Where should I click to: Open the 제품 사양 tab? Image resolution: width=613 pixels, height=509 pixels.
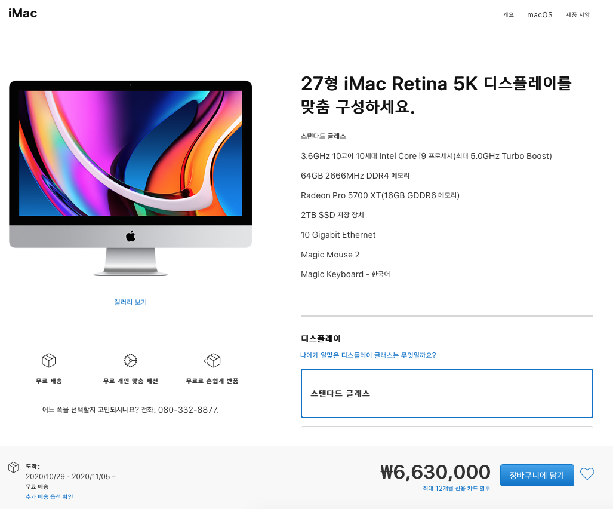pyautogui.click(x=577, y=14)
